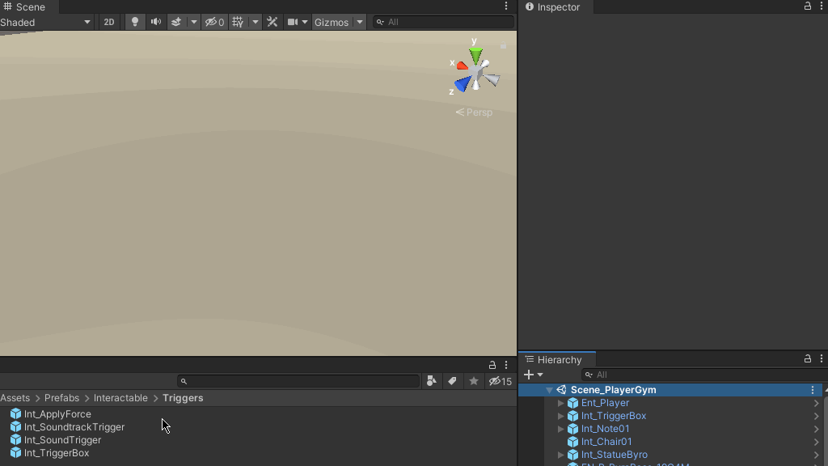
Task: Open Hierarchy create dropdown arrow
Action: [540, 375]
